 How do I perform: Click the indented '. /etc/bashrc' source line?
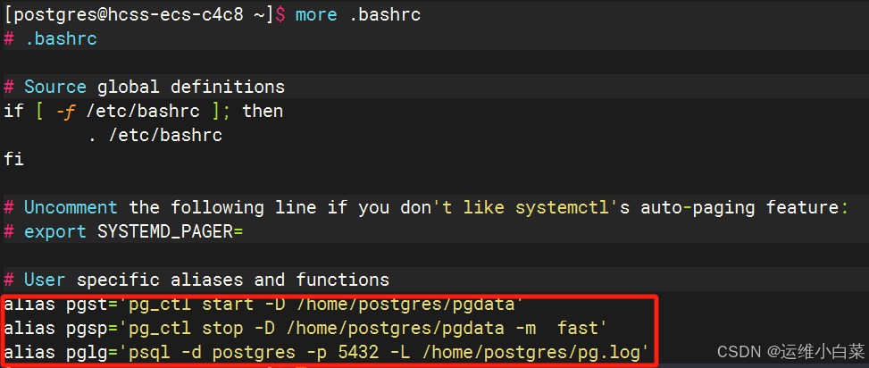155,136
